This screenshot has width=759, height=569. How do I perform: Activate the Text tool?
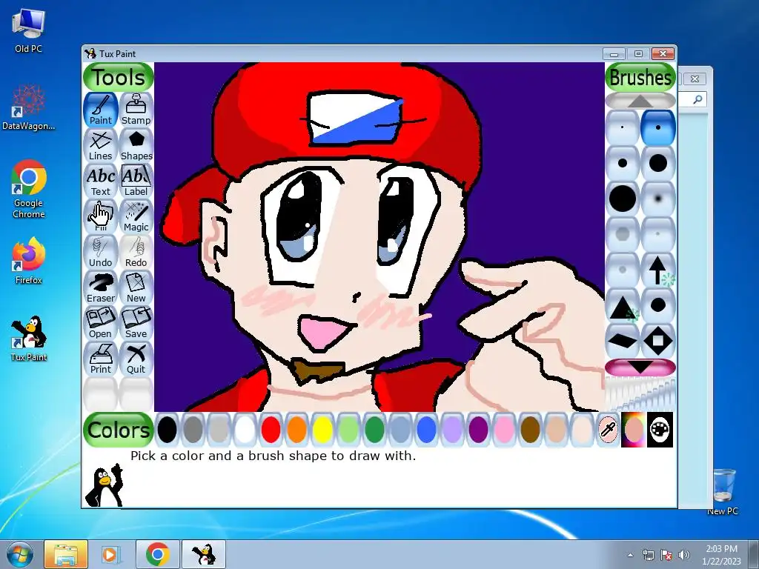click(101, 181)
